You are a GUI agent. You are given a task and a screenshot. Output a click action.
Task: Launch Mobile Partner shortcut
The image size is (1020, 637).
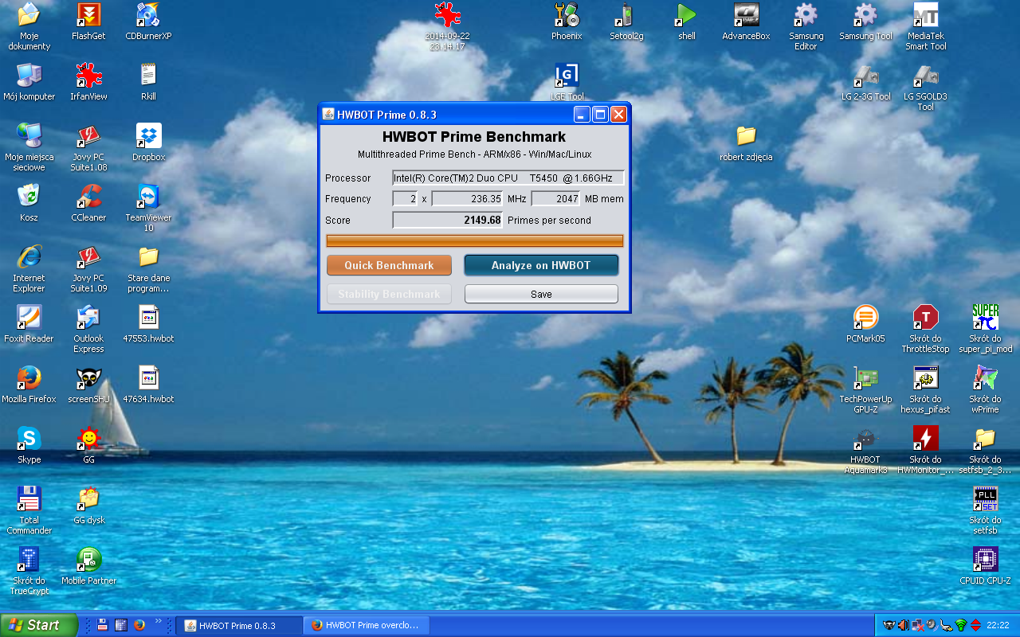pos(88,566)
